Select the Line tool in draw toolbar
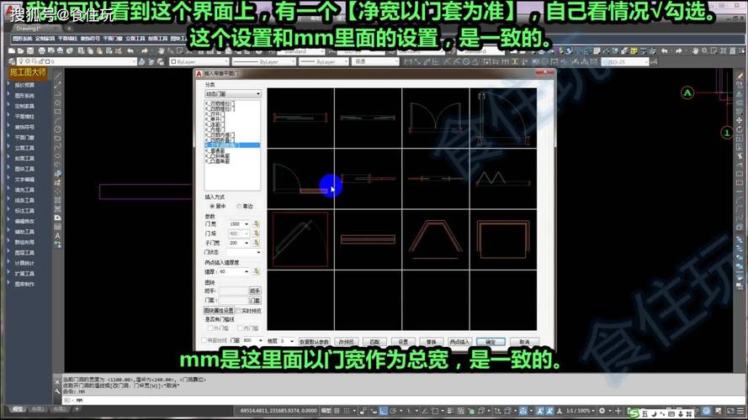748x420 pixels. (x=58, y=76)
